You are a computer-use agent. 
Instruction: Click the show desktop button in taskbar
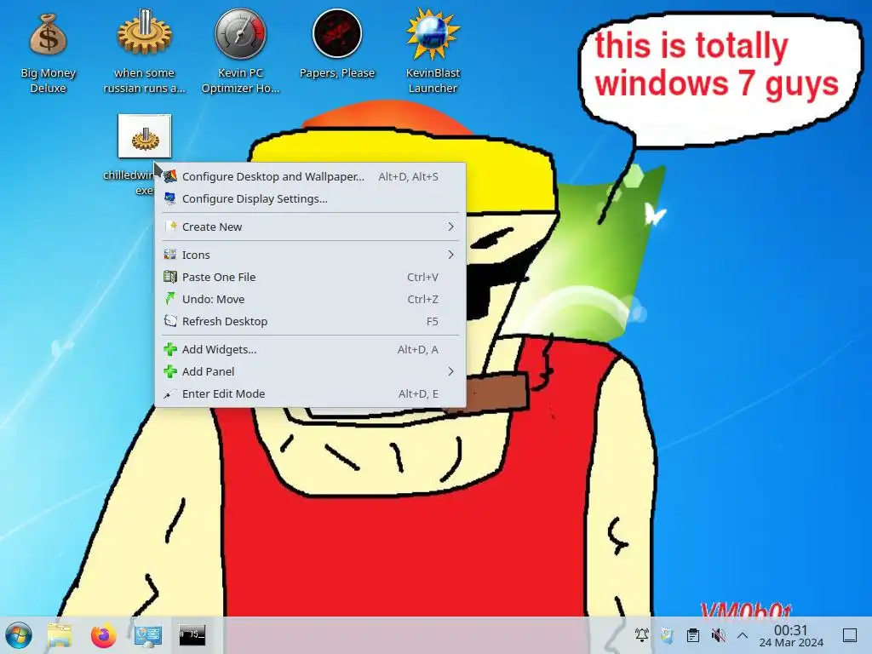coord(850,635)
